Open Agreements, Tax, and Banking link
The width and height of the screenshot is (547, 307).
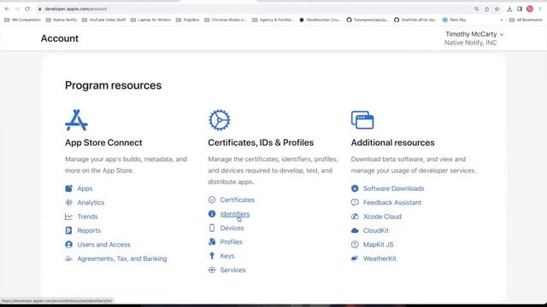[122, 258]
